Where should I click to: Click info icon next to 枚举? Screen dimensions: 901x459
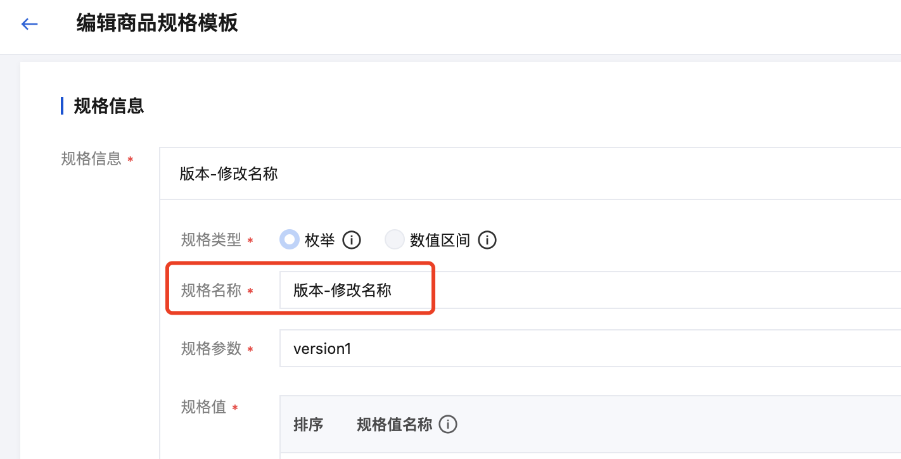point(352,241)
